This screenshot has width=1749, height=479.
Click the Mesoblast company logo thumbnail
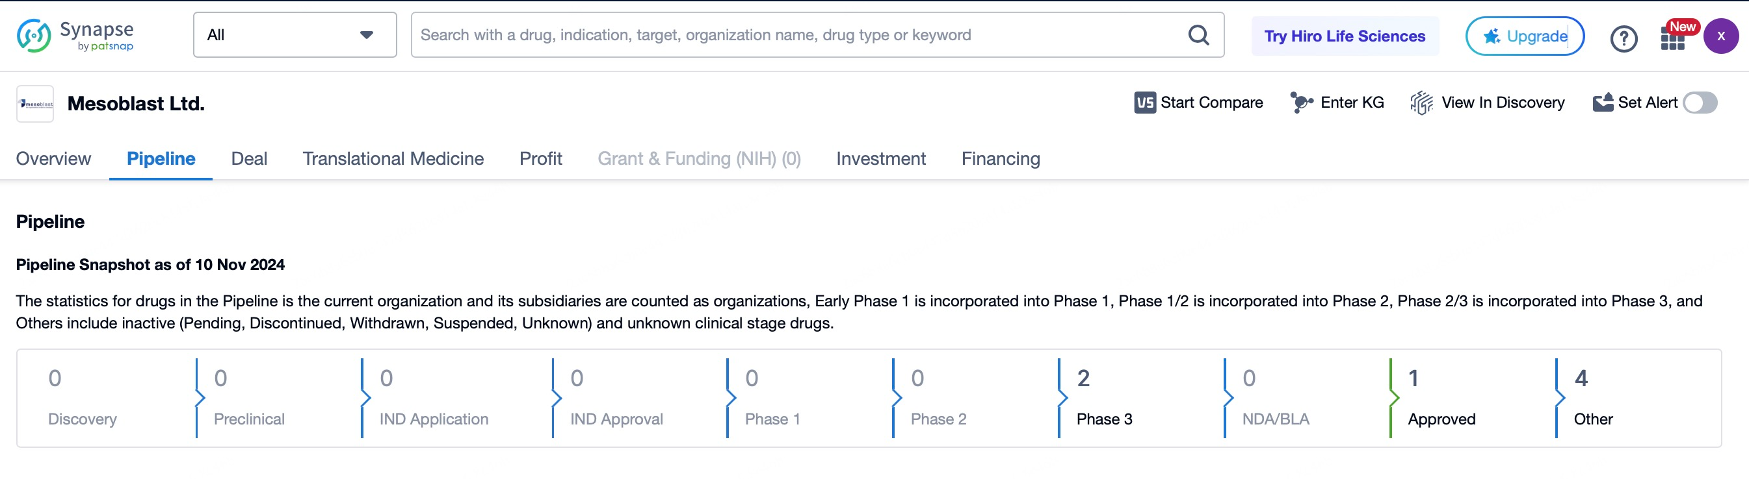(x=35, y=104)
